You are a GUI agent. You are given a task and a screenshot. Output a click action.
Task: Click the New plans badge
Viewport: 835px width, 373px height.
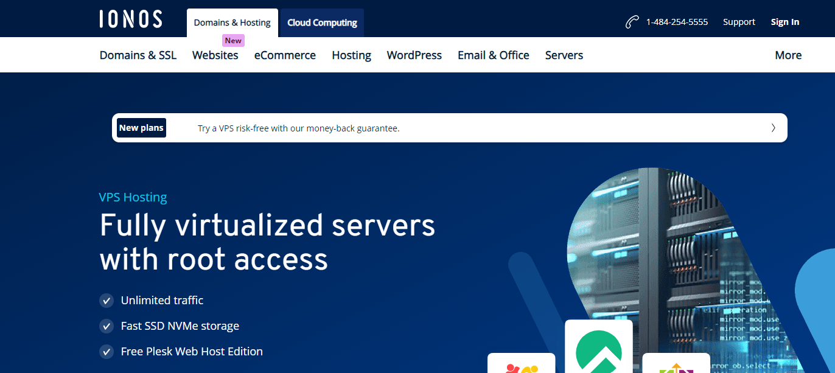coord(141,128)
